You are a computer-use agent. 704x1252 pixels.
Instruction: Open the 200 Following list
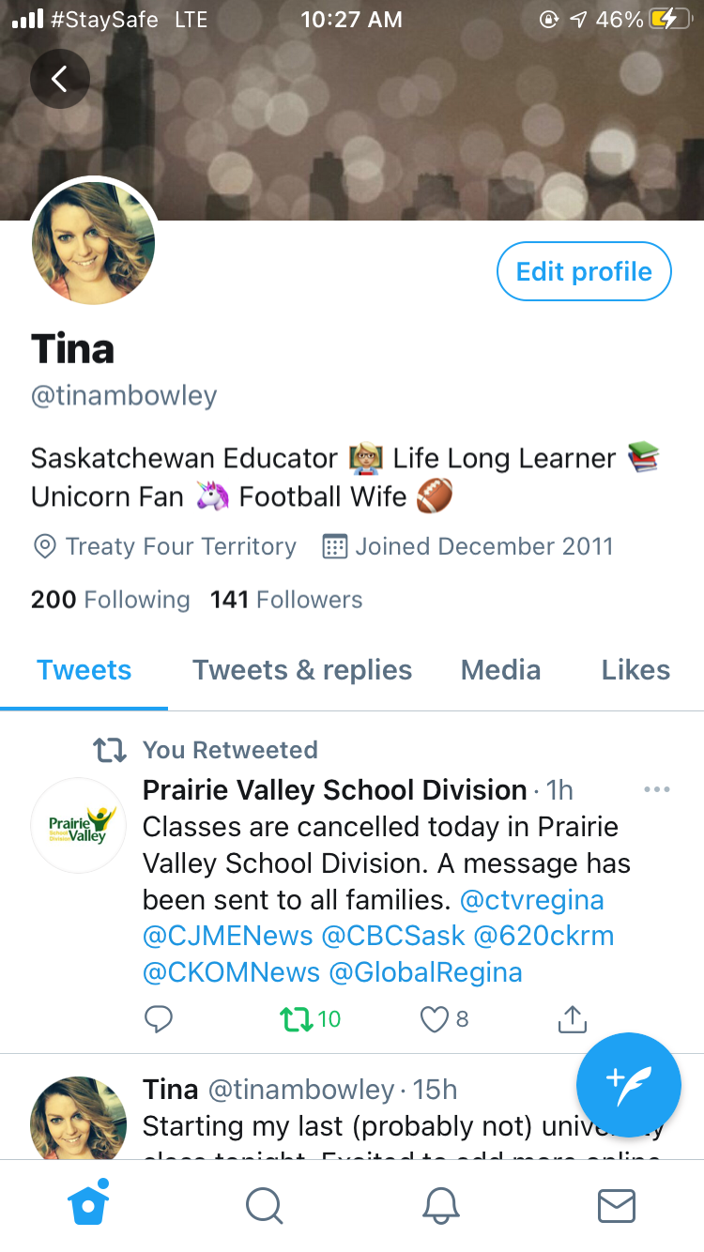tap(110, 600)
